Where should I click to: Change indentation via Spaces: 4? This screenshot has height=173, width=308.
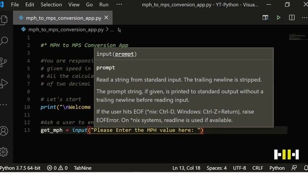217,168
